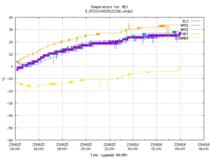This screenshot has height=158, width=210.
Task: Click the y-axis label -60
Action: [x=10, y=140]
